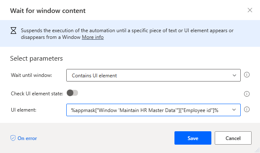Image resolution: width=260 pixels, height=153 pixels.
Task: Open the Wait until window dropdown
Action: click(153, 75)
